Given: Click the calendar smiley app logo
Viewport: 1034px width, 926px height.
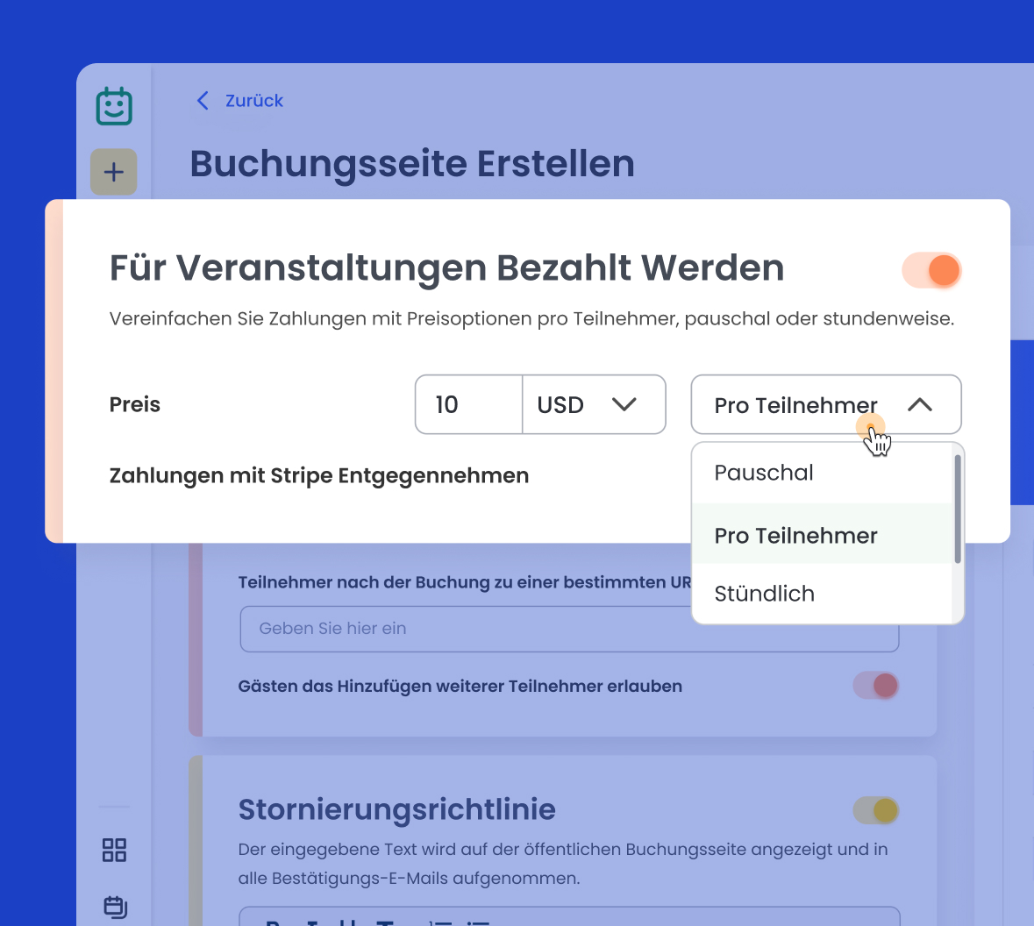Looking at the screenshot, I should pyautogui.click(x=114, y=106).
